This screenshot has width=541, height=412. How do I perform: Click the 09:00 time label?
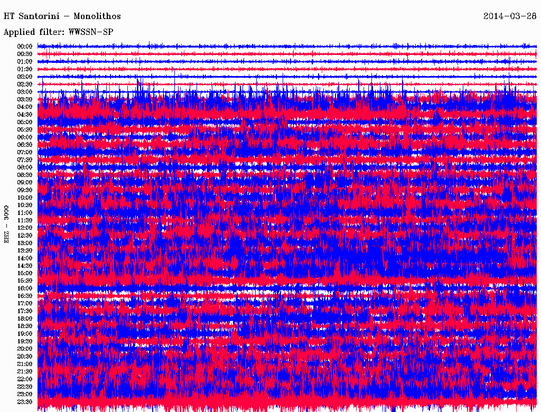[x=25, y=183]
